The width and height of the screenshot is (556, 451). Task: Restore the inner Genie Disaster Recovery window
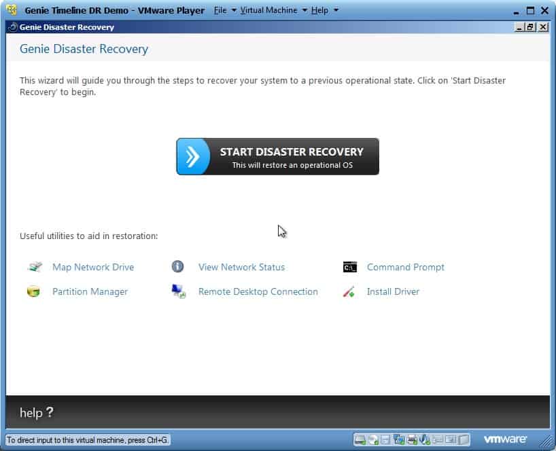tap(530, 27)
